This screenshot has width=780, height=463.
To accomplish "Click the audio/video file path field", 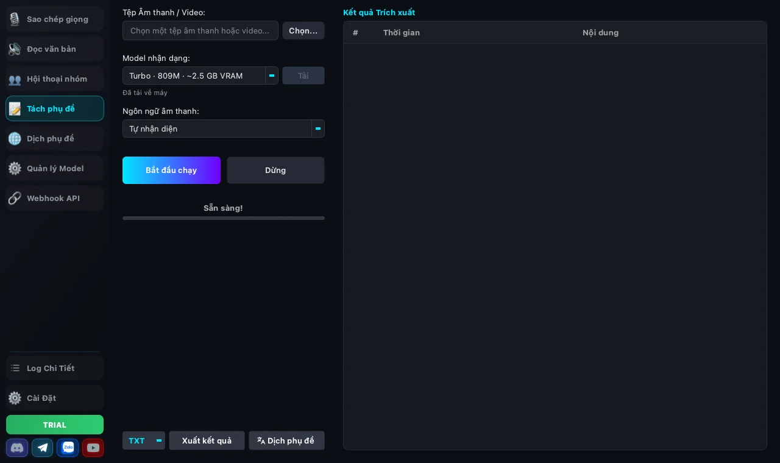I will pyautogui.click(x=200, y=30).
